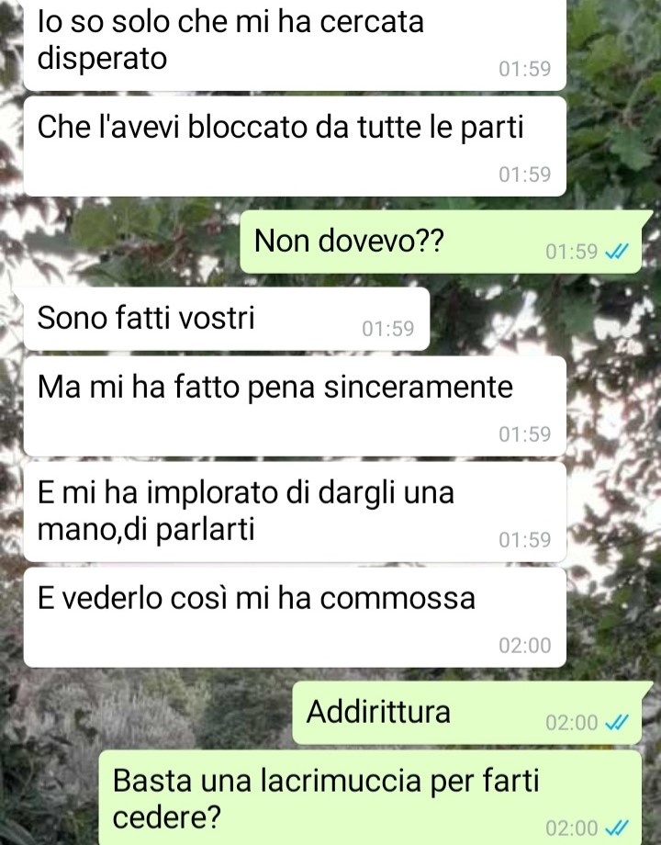Tap the 'Non dovevo??' sent bubble
The height and width of the screenshot is (845, 661).
[441, 242]
